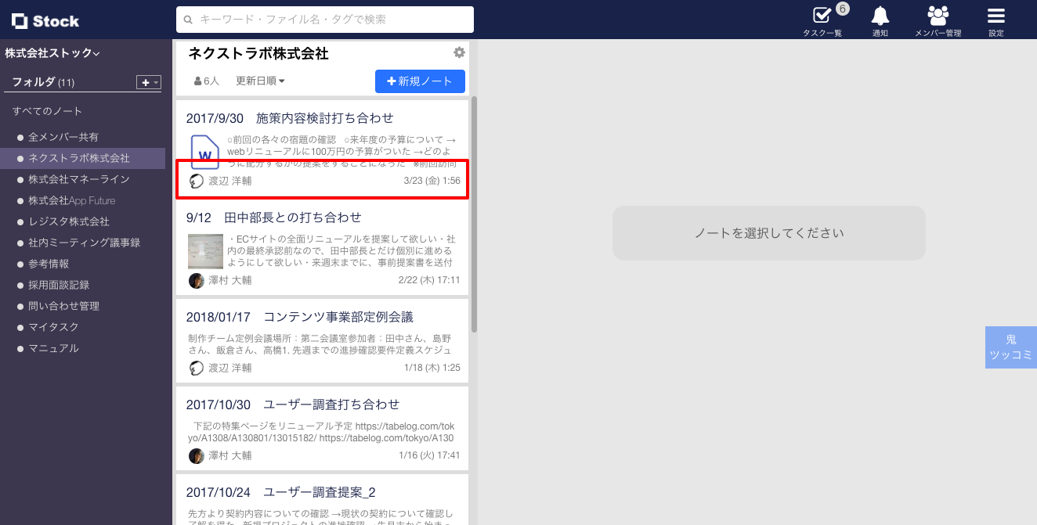Click the Stock logo
This screenshot has width=1037, height=525.
44,20
